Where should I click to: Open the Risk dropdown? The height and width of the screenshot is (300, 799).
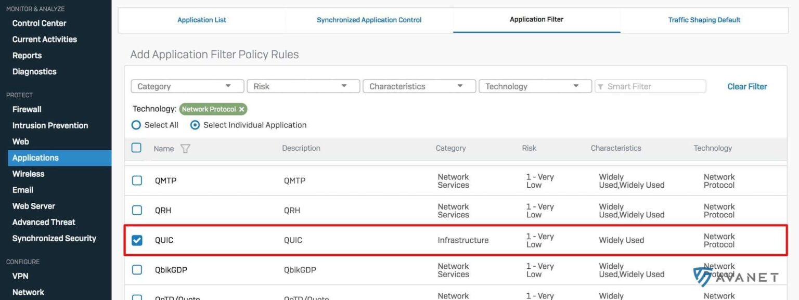click(303, 86)
